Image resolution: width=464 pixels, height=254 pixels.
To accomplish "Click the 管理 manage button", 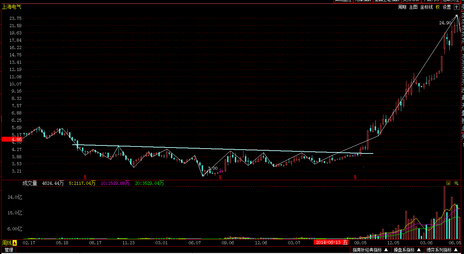I will [x=9, y=250].
